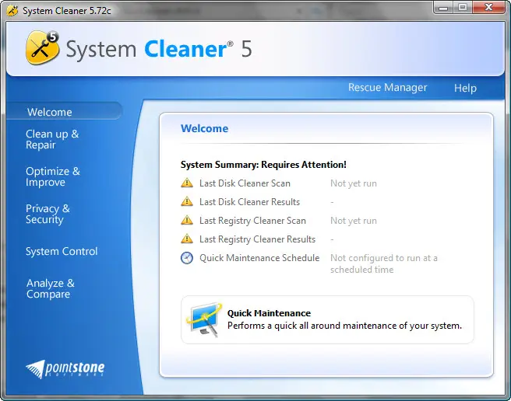Click the Pointstone software logo
511x401 pixels.
point(65,369)
